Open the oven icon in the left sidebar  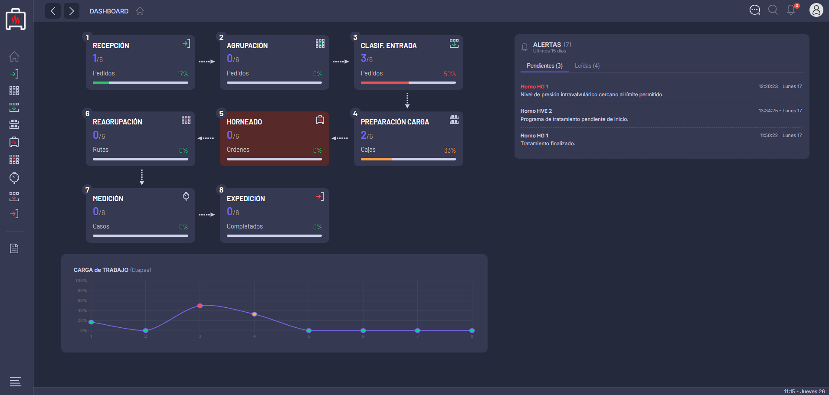click(x=14, y=142)
